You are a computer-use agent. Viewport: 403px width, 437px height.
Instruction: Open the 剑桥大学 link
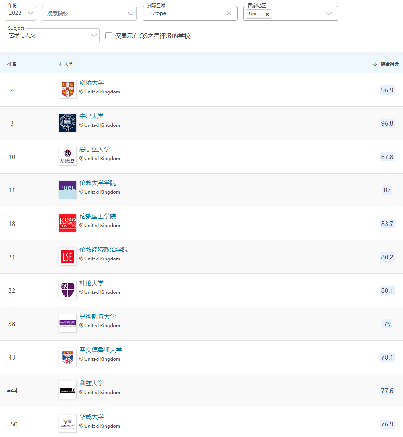pyautogui.click(x=92, y=82)
